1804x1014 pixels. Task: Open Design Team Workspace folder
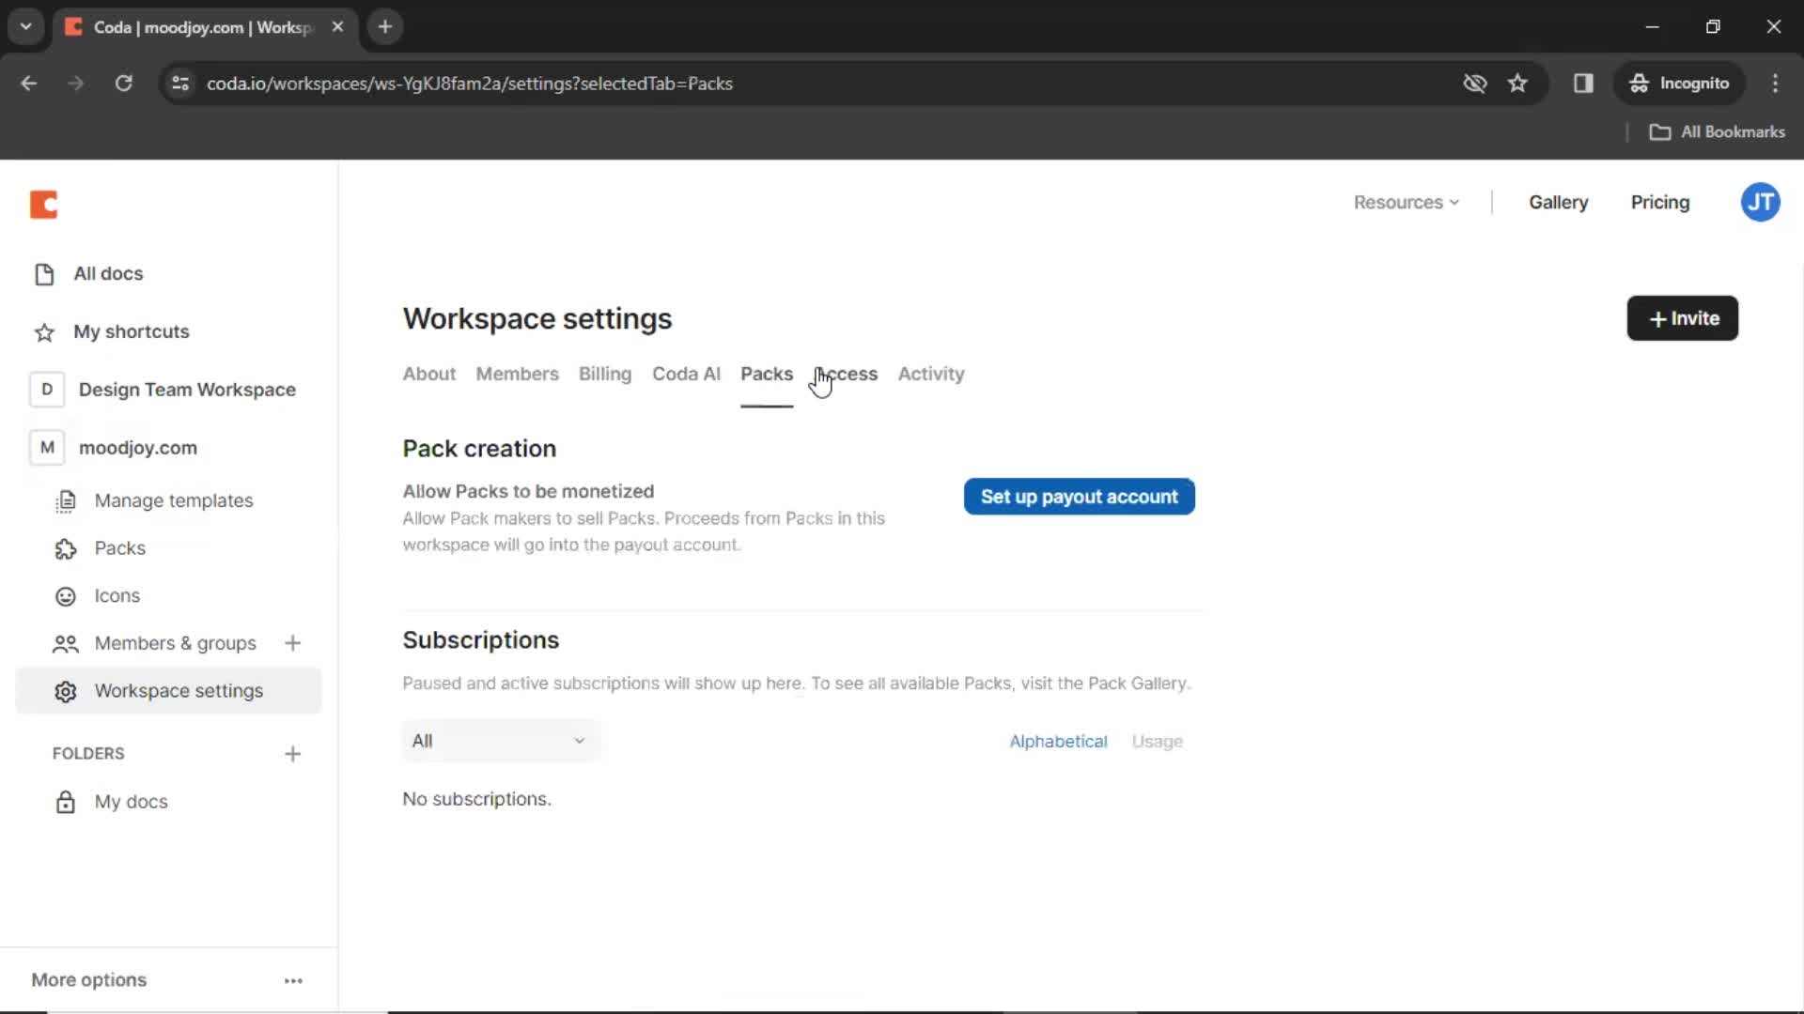[186, 389]
